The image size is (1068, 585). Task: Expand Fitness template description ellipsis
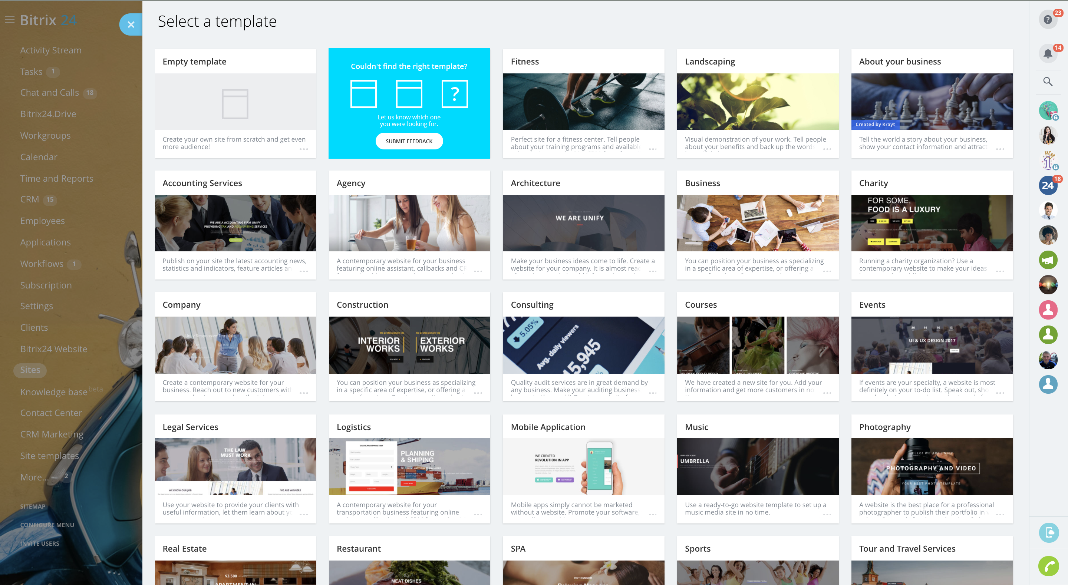coord(653,149)
